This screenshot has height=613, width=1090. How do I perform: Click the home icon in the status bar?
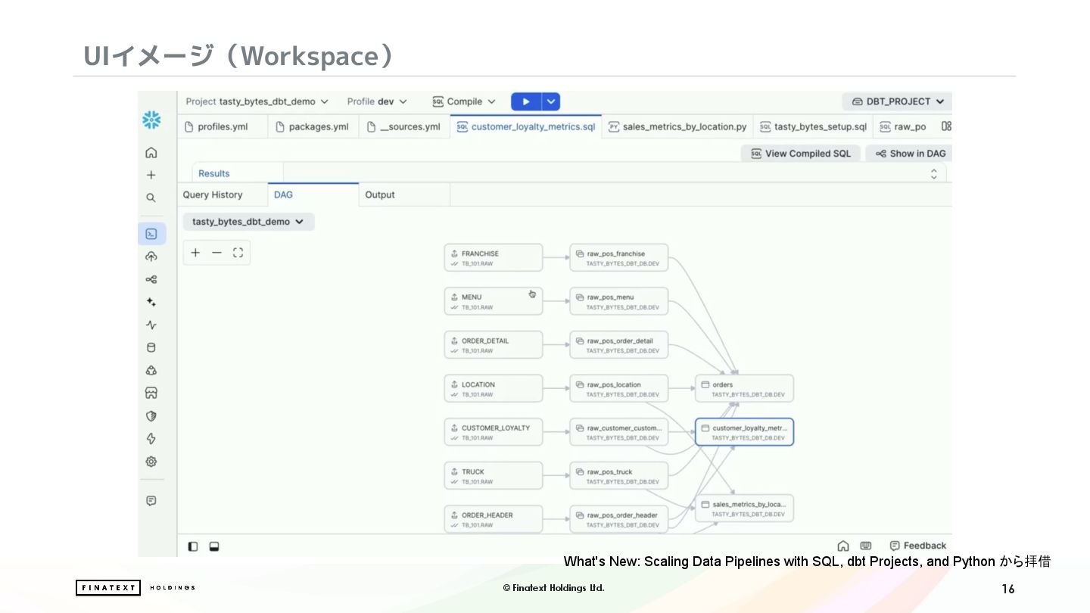(x=843, y=546)
